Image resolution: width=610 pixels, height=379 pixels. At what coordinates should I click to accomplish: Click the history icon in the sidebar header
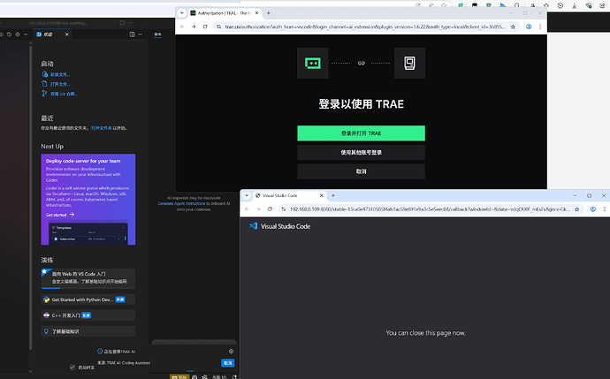(x=10, y=34)
